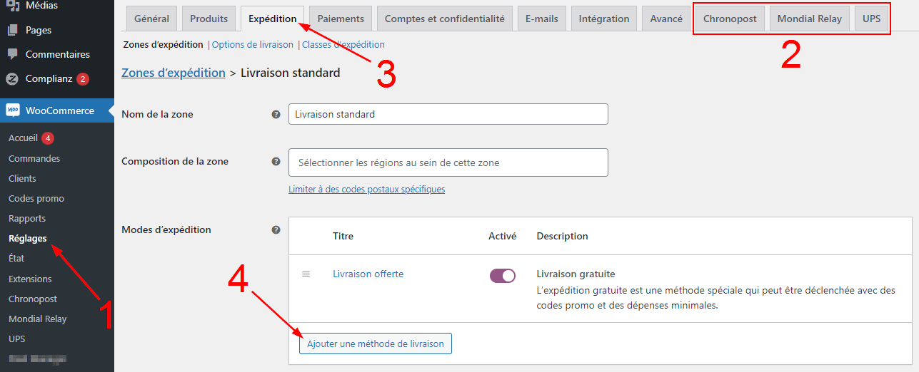Open the zone regions selection dropdown
The width and height of the screenshot is (919, 372).
tap(448, 162)
